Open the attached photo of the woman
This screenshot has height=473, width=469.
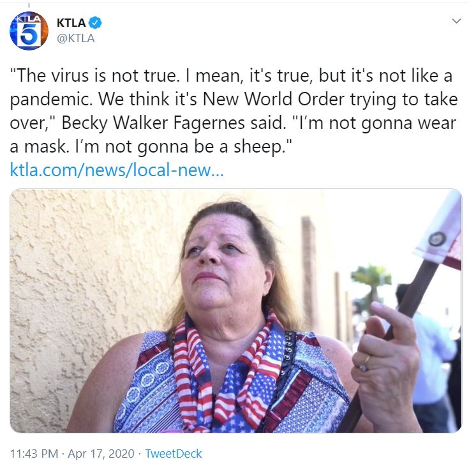[x=235, y=311]
